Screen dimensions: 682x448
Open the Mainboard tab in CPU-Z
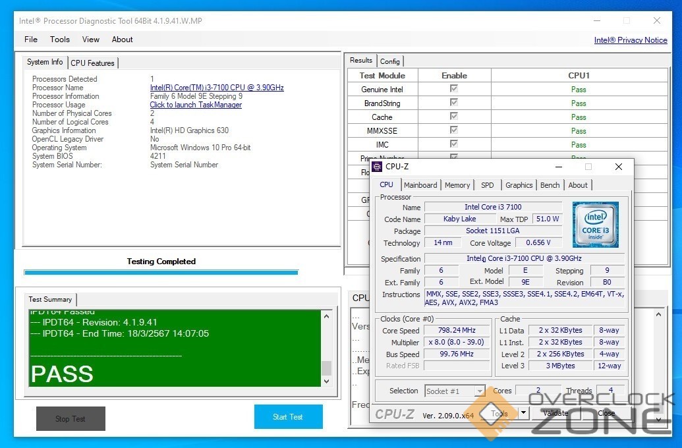click(x=420, y=185)
